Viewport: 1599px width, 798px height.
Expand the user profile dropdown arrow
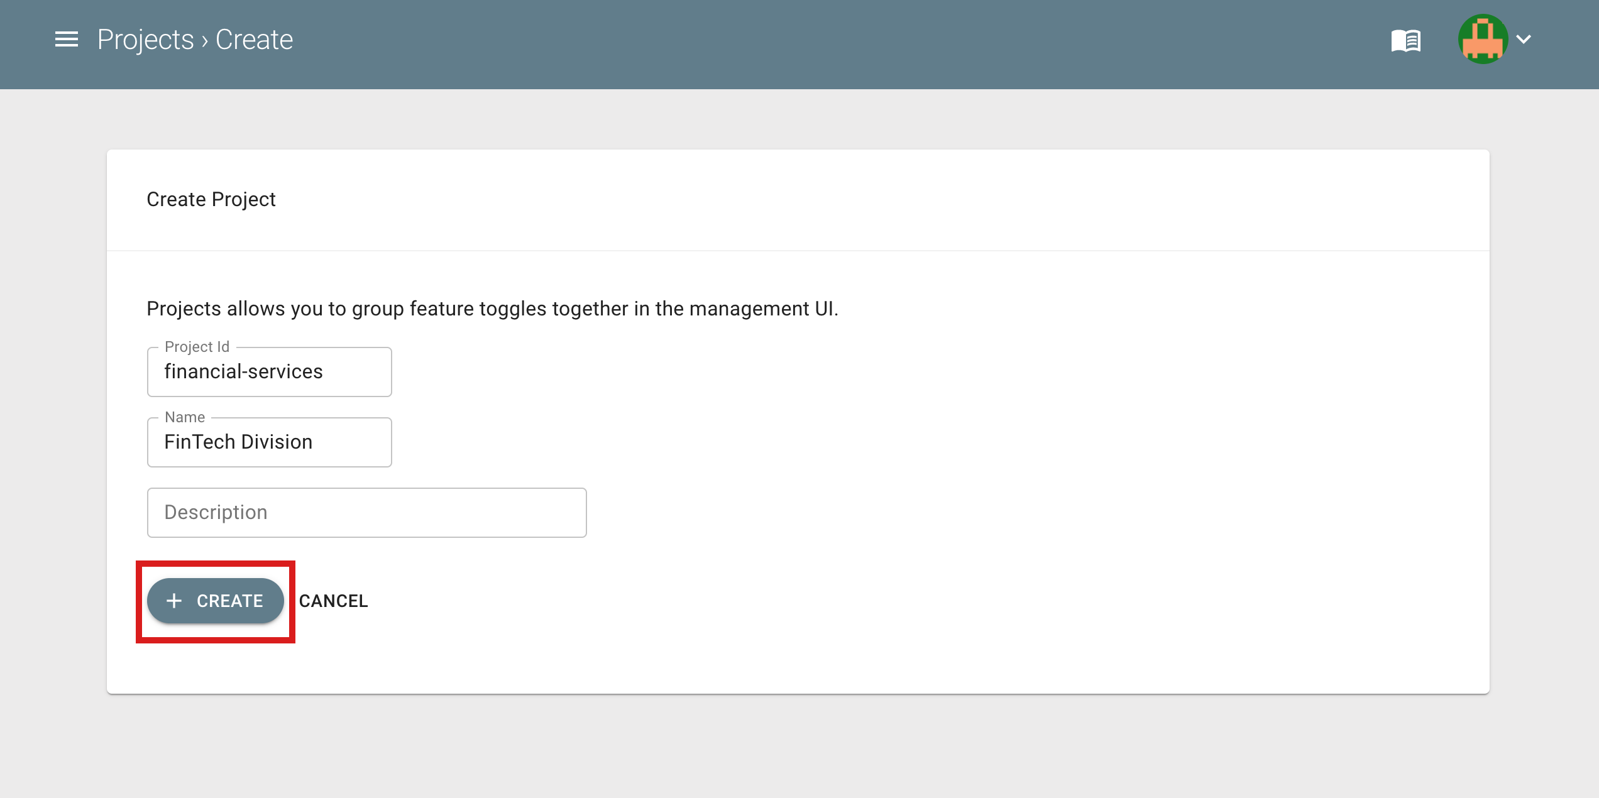[x=1524, y=40]
